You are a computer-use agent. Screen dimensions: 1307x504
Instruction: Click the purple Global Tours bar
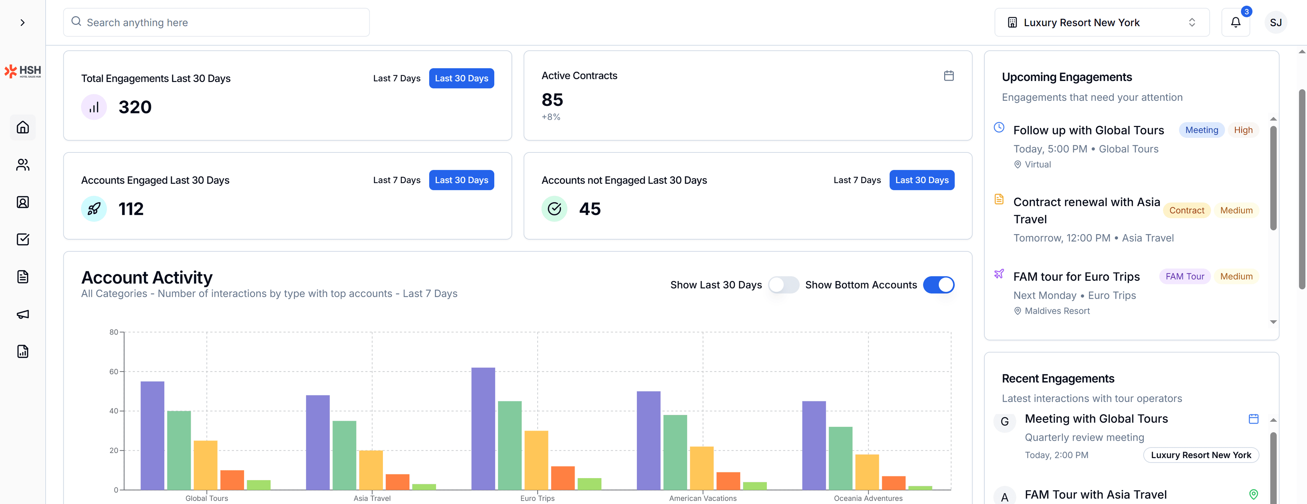point(152,435)
